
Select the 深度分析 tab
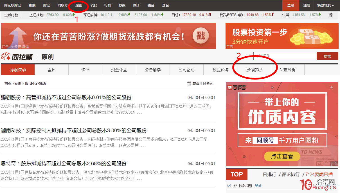tap(288, 70)
